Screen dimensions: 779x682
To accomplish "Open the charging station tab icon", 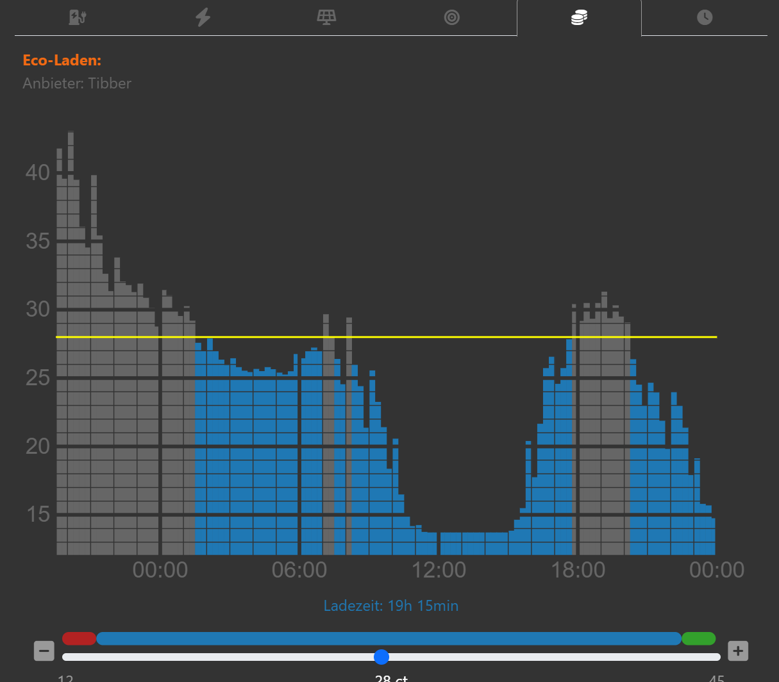I will coord(78,17).
